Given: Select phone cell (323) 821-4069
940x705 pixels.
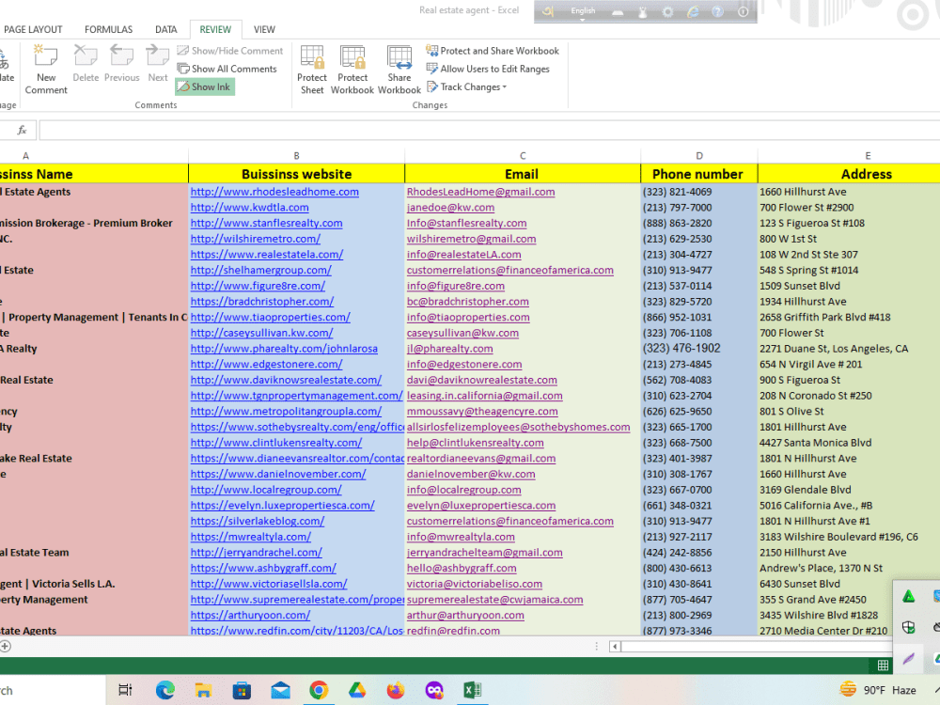Looking at the screenshot, I should [x=699, y=192].
